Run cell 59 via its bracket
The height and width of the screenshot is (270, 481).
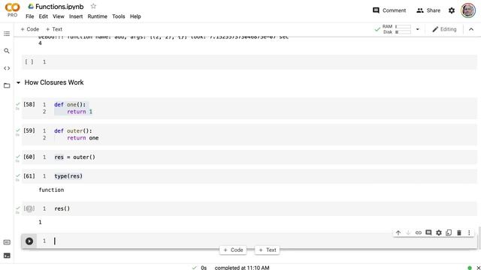pyautogui.click(x=29, y=130)
